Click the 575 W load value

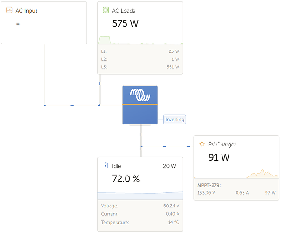point(125,23)
